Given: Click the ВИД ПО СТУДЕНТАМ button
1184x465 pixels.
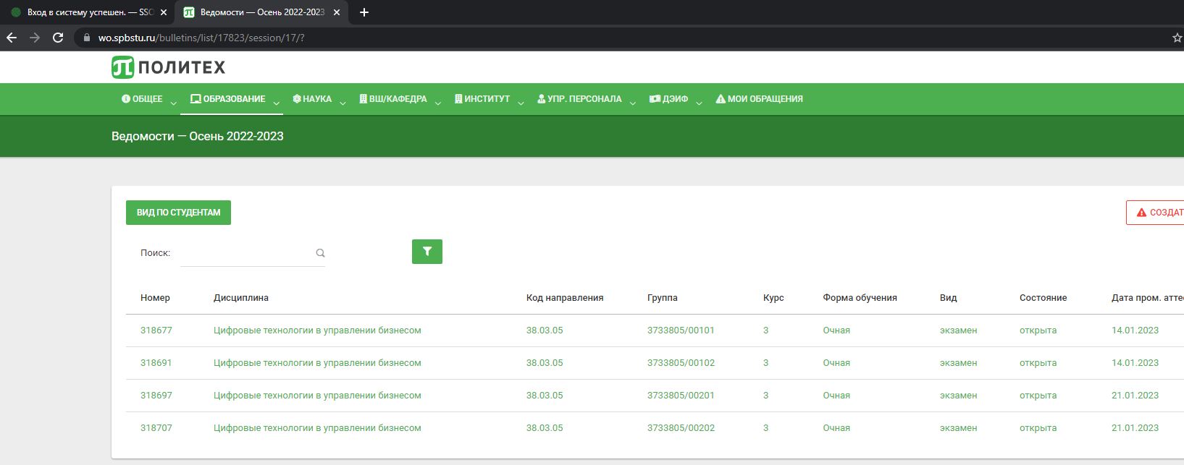Looking at the screenshot, I should (x=178, y=213).
